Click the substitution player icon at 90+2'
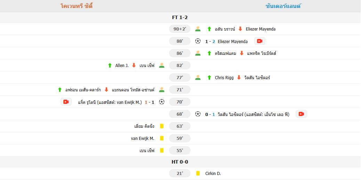The width and height of the screenshot is (361, 183). (x=198, y=29)
